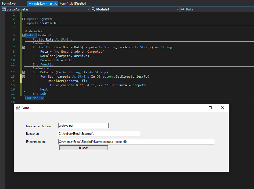Click the 'Encontrado en:' label
Screen dimensions: 254x189
point(36,142)
